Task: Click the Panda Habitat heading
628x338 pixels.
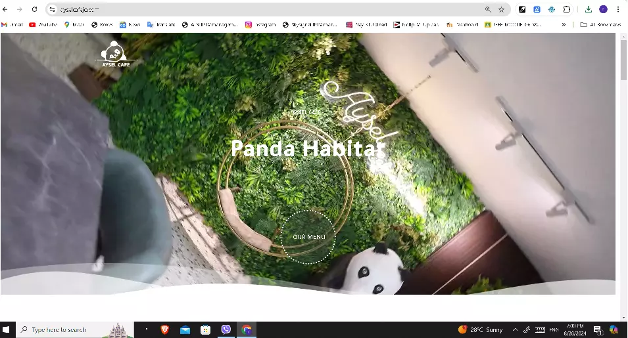Action: point(308,148)
